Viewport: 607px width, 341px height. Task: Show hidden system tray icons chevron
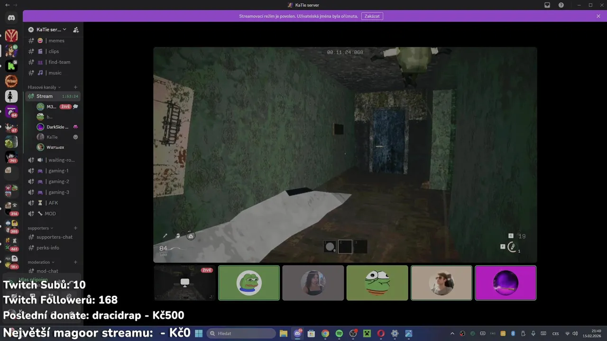(452, 333)
